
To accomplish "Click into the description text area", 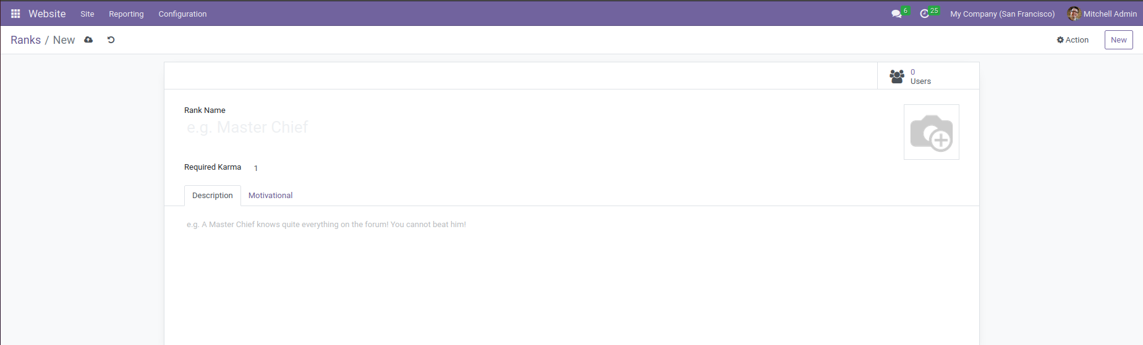I will tap(571, 225).
